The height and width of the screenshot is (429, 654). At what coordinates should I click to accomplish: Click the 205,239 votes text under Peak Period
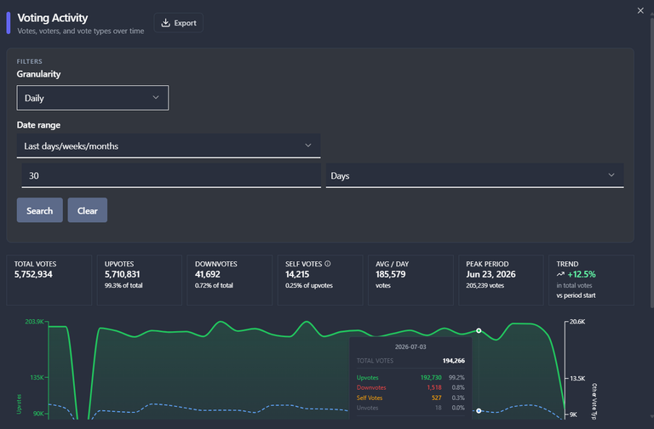485,285
